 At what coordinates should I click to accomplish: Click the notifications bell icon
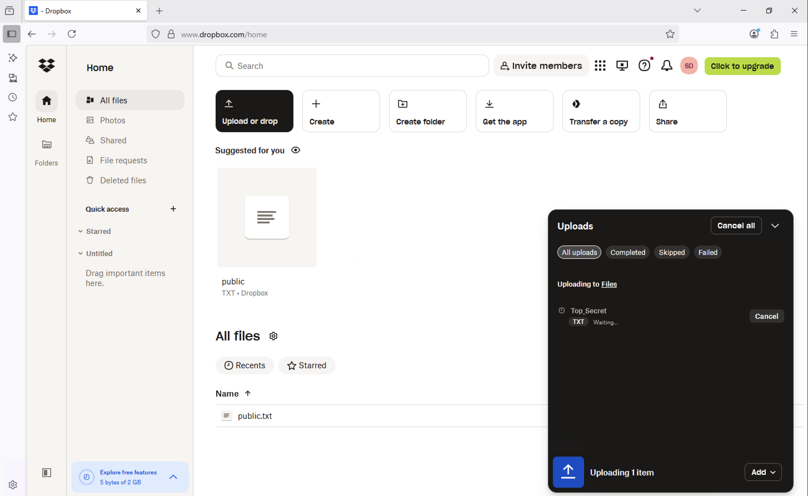666,66
